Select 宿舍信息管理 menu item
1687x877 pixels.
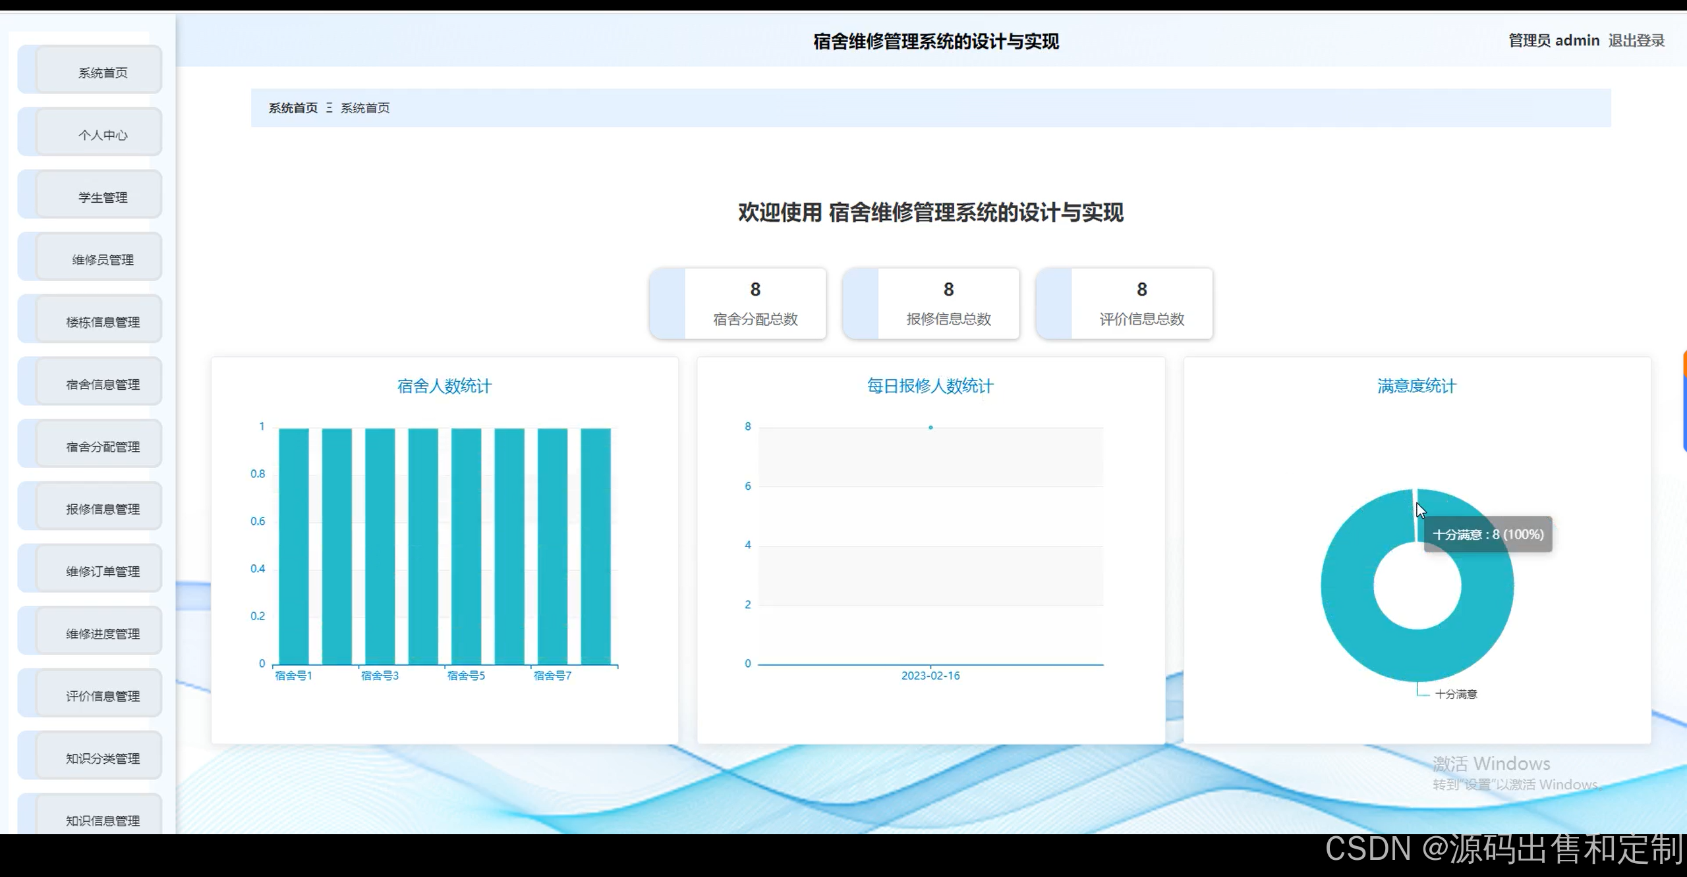tap(101, 385)
